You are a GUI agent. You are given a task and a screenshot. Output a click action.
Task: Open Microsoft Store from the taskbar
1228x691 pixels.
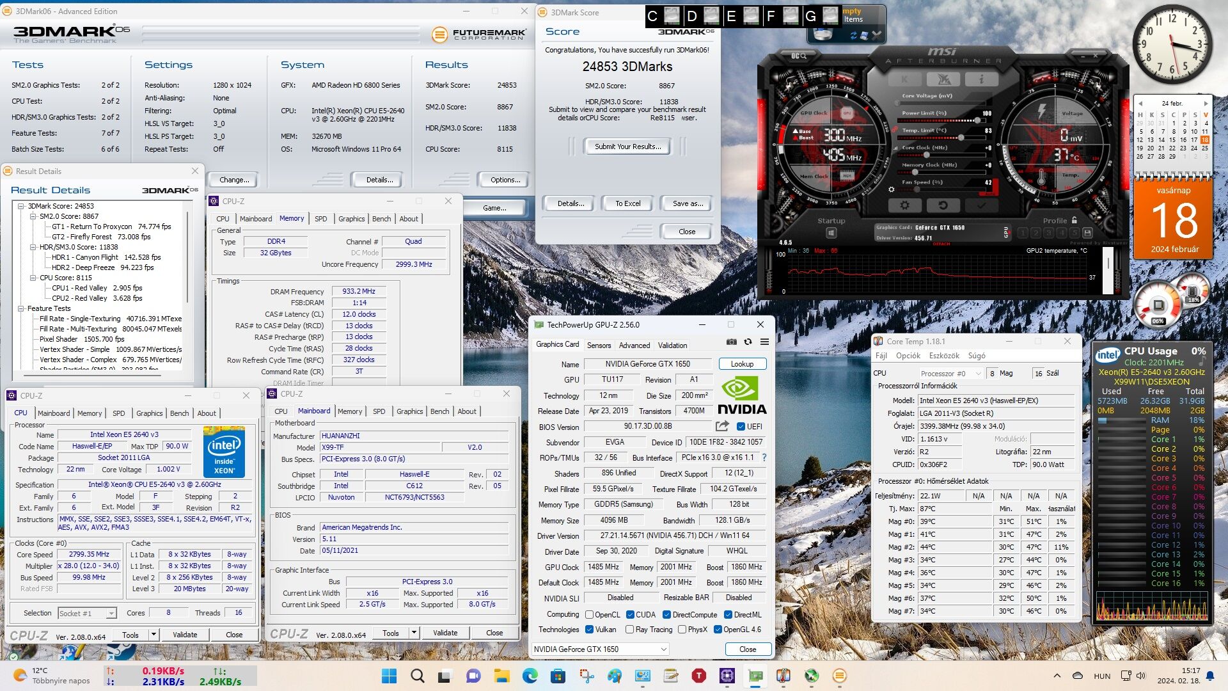point(558,676)
